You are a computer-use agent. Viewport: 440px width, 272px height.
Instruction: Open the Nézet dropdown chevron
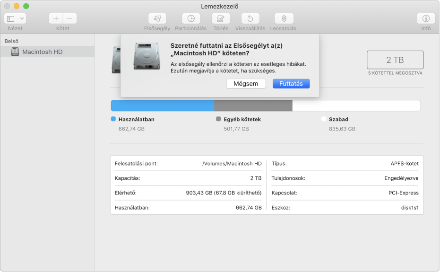(22, 19)
